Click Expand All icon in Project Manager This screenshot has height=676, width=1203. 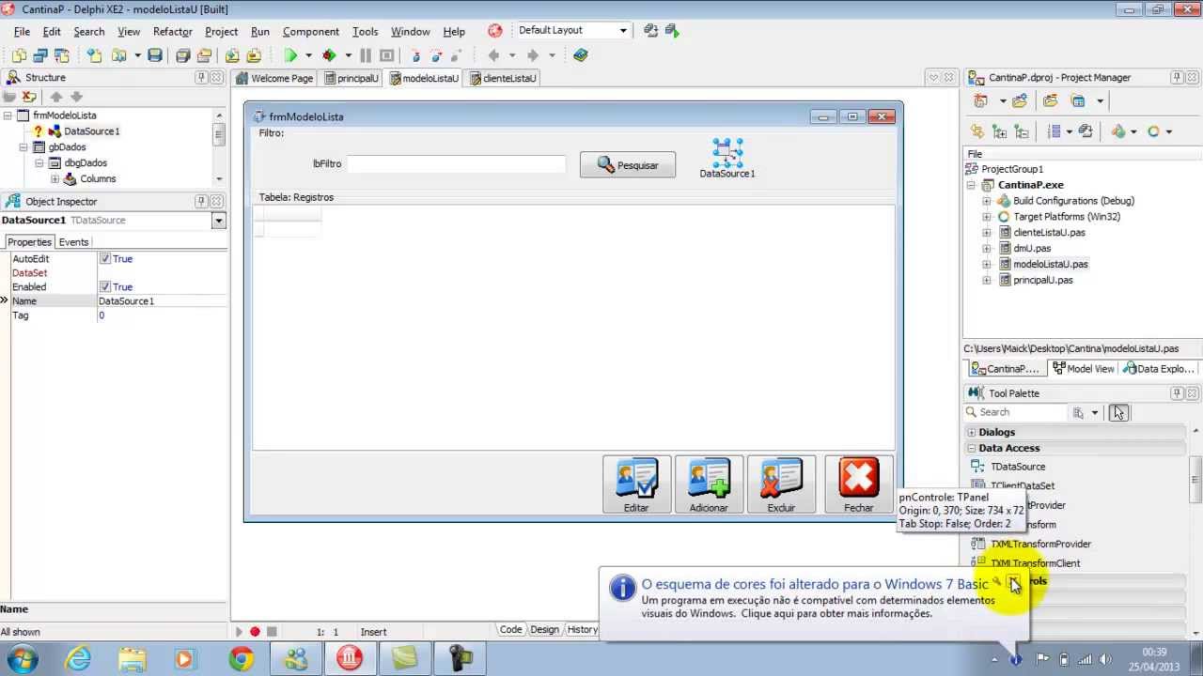[x=1000, y=131]
